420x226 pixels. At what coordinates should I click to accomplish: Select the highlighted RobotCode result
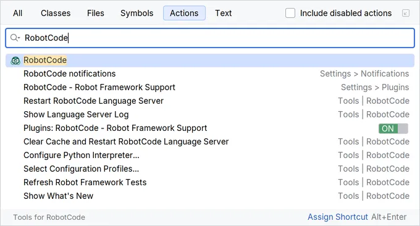click(210, 61)
